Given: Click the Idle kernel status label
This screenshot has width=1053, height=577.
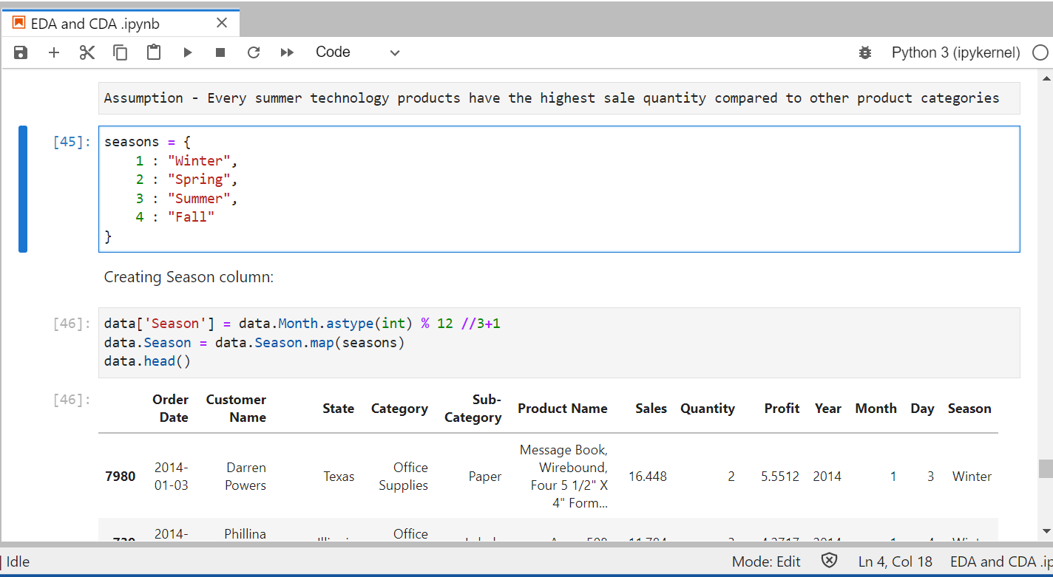Looking at the screenshot, I should (x=18, y=561).
